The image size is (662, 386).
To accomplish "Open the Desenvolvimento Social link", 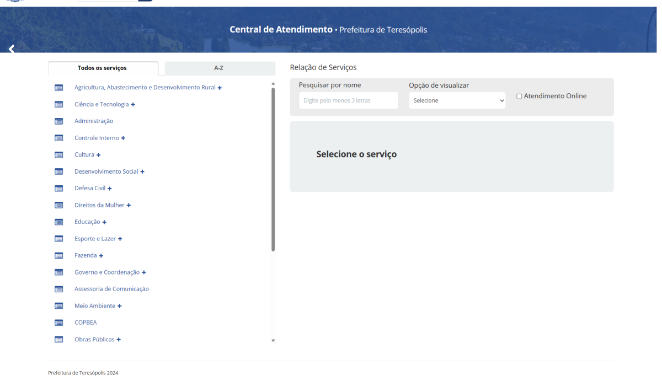I will 106,171.
